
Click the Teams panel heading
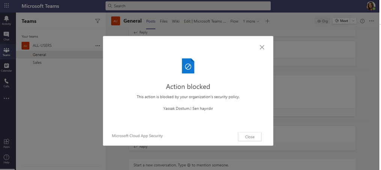pyautogui.click(x=29, y=21)
